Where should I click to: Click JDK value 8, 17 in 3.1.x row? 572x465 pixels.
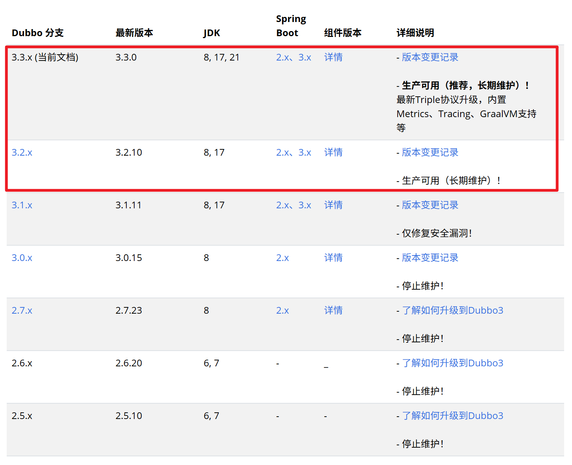coord(214,205)
